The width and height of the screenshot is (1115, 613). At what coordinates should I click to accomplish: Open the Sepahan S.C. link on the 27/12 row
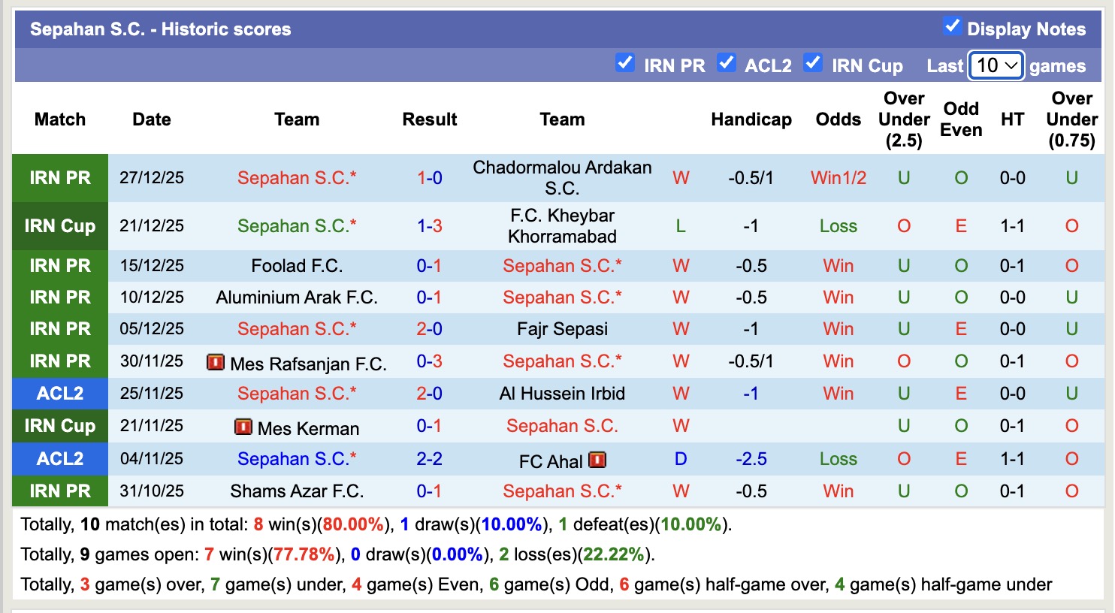pyautogui.click(x=297, y=178)
